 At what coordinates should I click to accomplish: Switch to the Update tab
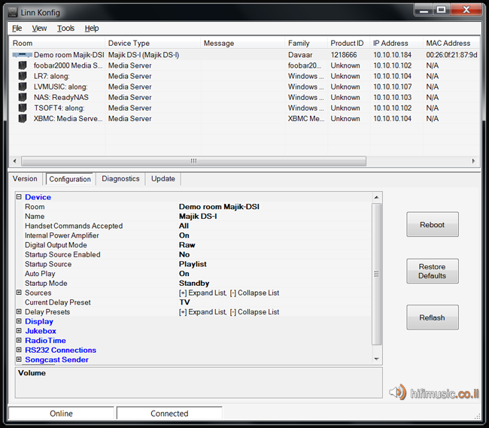coord(163,178)
